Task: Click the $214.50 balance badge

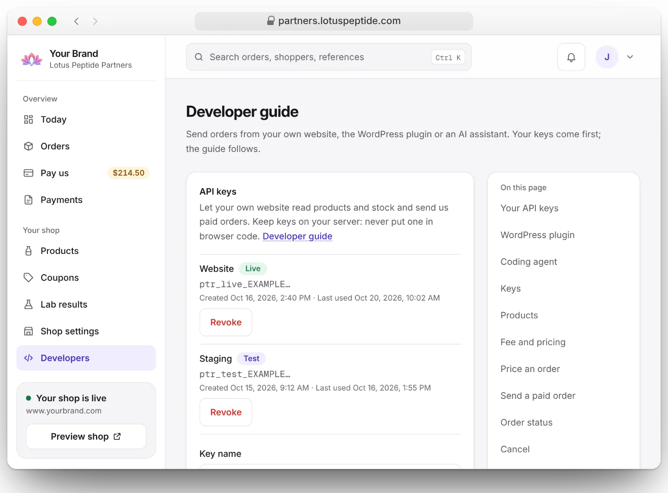Action: click(128, 173)
